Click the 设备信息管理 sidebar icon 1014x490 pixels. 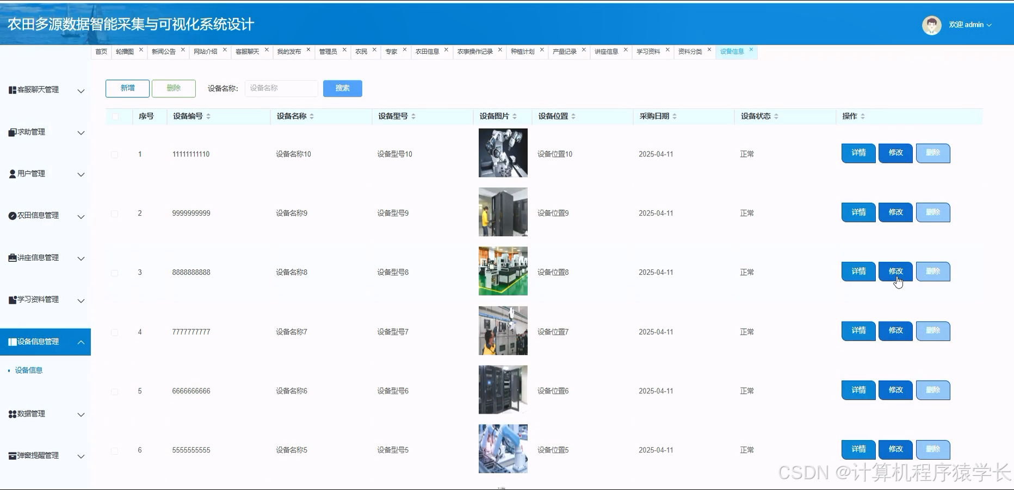coord(12,342)
